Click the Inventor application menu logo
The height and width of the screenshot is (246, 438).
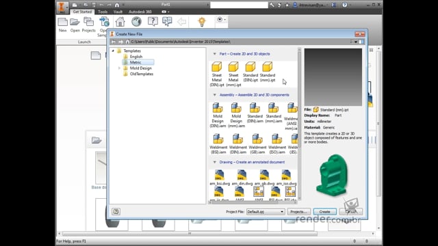pyautogui.click(x=62, y=7)
